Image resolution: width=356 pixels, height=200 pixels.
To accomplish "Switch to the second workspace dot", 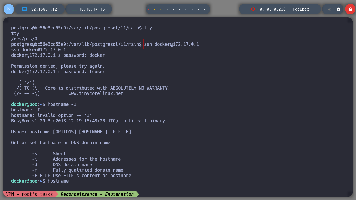I will click(x=155, y=9).
